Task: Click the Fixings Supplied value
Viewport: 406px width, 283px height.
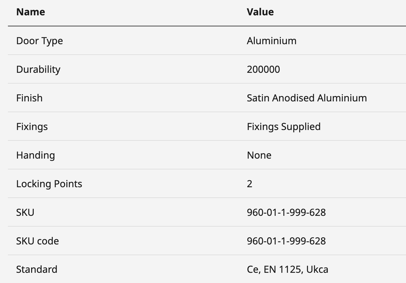Action: pos(284,127)
